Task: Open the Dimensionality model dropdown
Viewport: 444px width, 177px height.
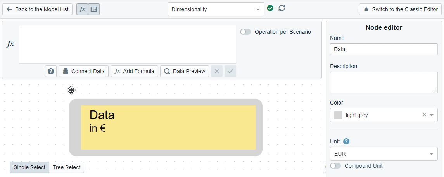Action: tap(216, 9)
